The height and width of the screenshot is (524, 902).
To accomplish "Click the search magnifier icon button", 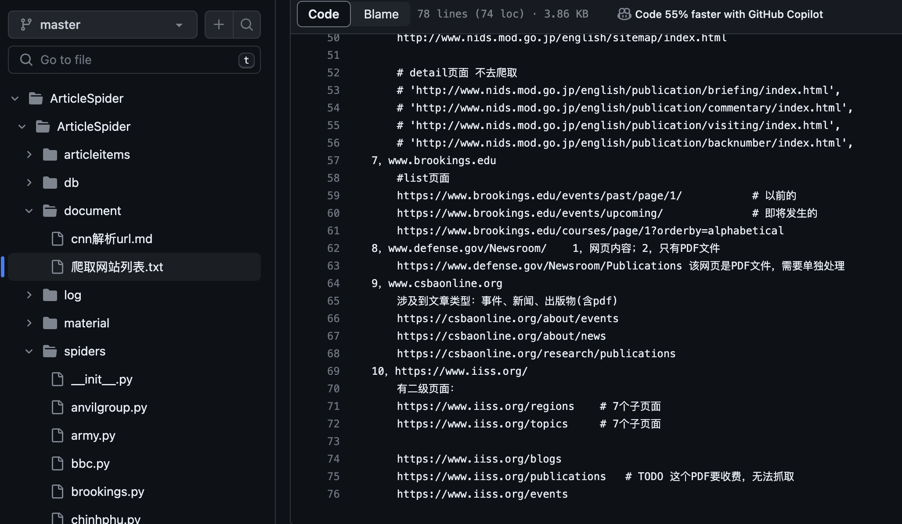I will pos(247,25).
